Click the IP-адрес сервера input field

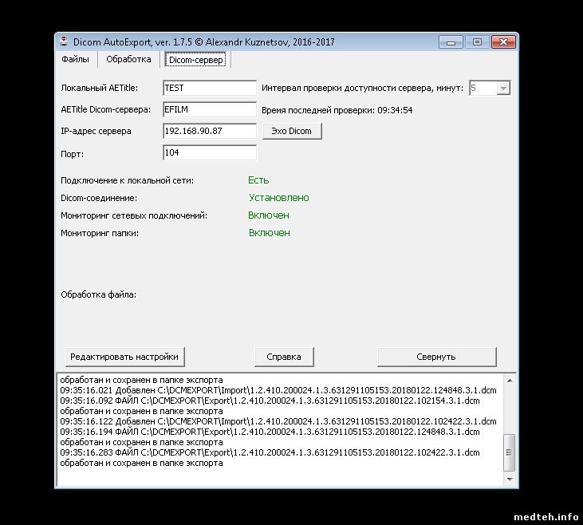[x=209, y=131]
